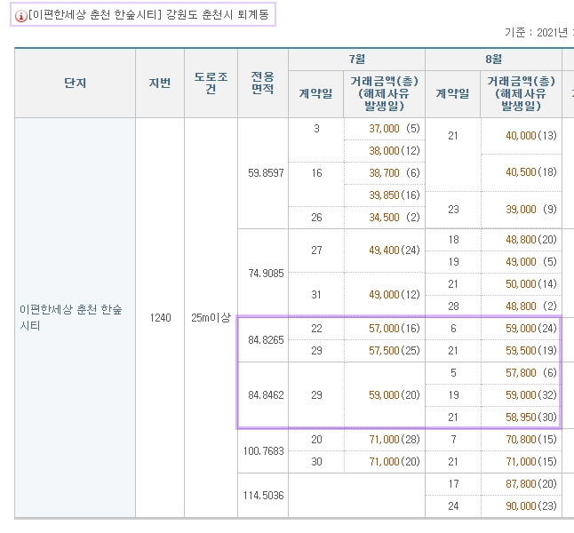574x533 pixels.
Task: Click price 34,500 (2) in July
Action: pos(395,218)
